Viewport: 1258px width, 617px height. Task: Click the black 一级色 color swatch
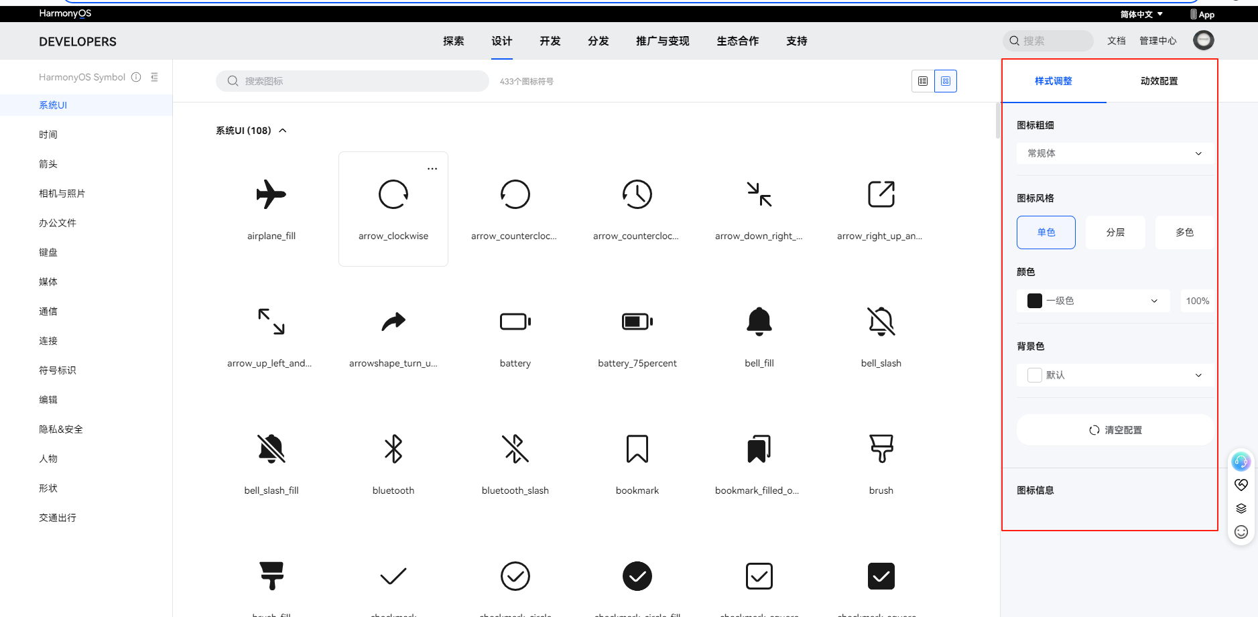click(x=1035, y=301)
